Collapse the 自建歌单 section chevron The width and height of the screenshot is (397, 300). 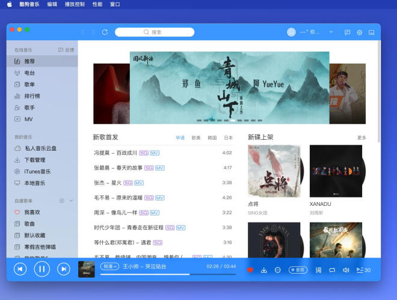coord(71,201)
